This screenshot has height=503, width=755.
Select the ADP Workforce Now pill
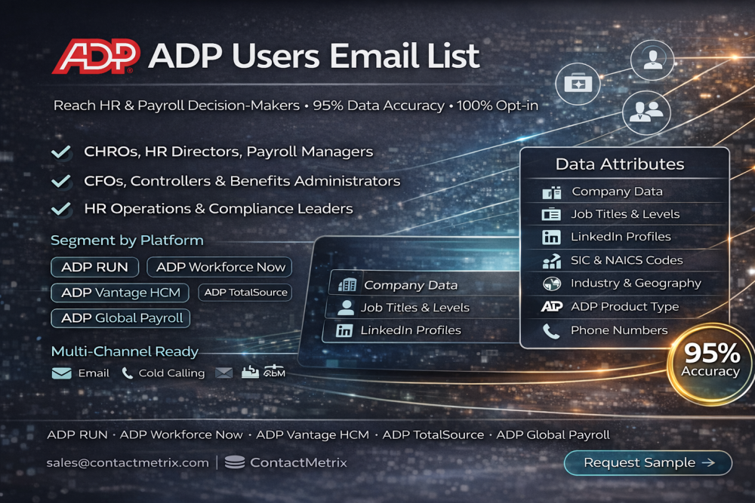click(x=220, y=268)
